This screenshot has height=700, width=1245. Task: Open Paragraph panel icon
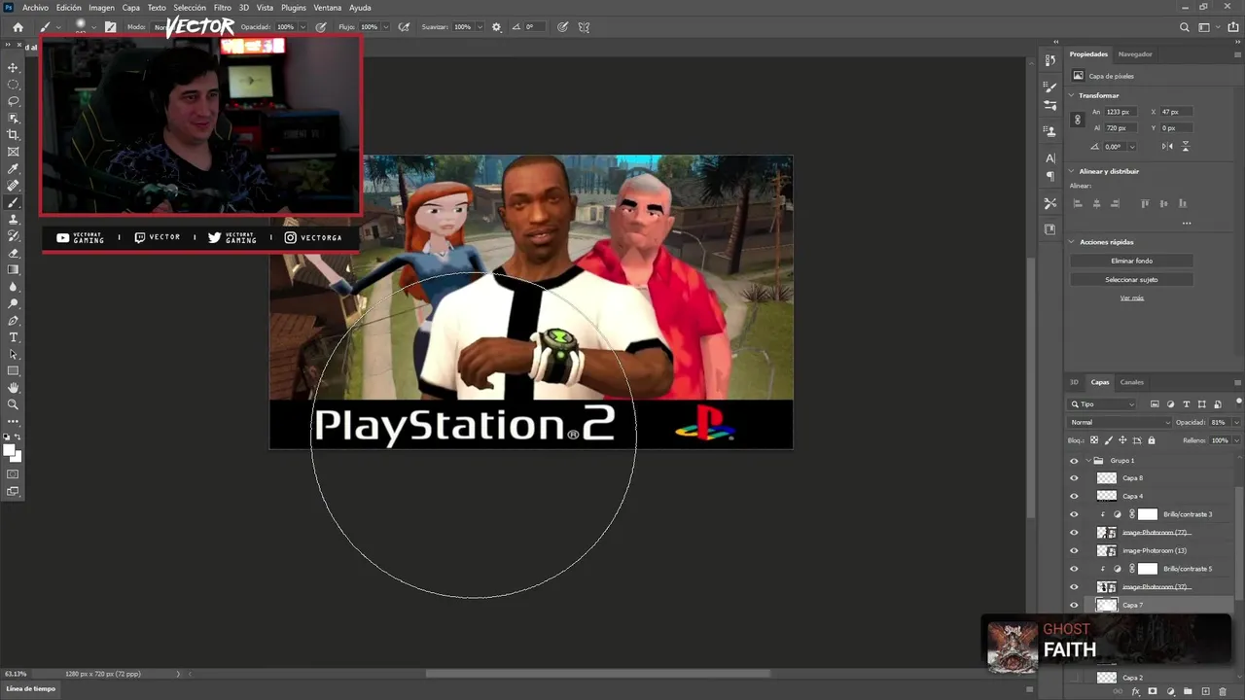click(x=1050, y=176)
